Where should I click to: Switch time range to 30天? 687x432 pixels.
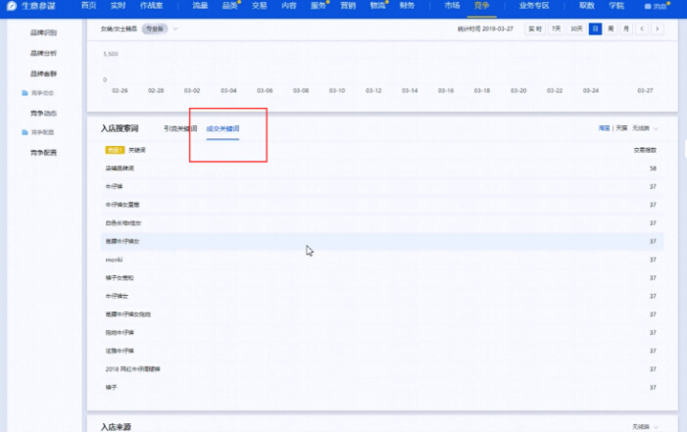click(x=576, y=29)
